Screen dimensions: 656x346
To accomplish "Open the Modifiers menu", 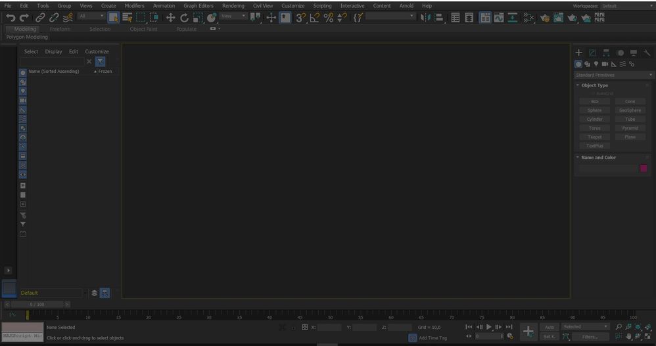I will (x=134, y=6).
